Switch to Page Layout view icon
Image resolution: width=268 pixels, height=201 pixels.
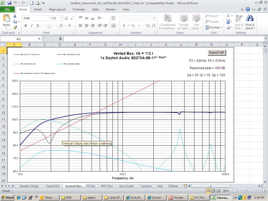[x=213, y=191]
